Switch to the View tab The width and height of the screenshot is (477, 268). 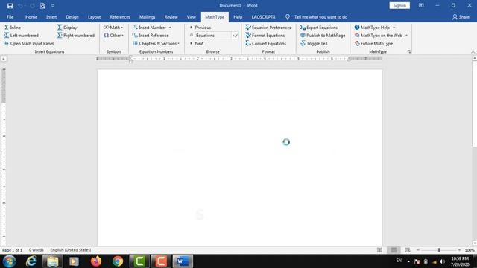192,17
